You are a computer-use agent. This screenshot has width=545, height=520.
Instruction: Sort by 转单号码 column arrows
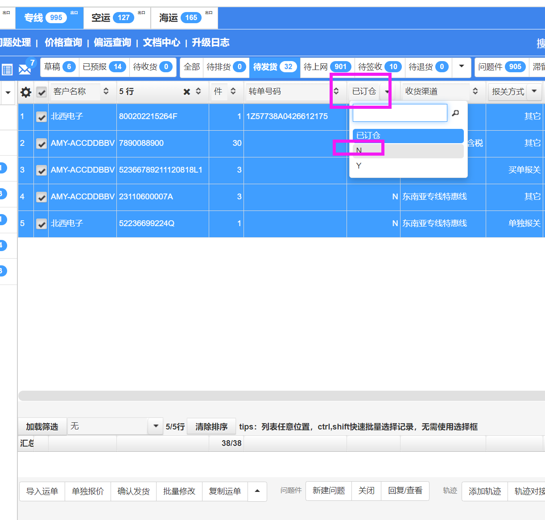336,91
